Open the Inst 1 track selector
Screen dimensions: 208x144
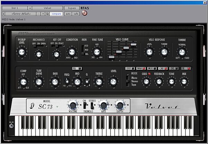click(x=15, y=8)
